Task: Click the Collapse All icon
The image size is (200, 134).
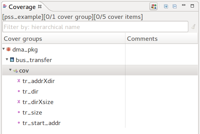Action: coord(174,6)
